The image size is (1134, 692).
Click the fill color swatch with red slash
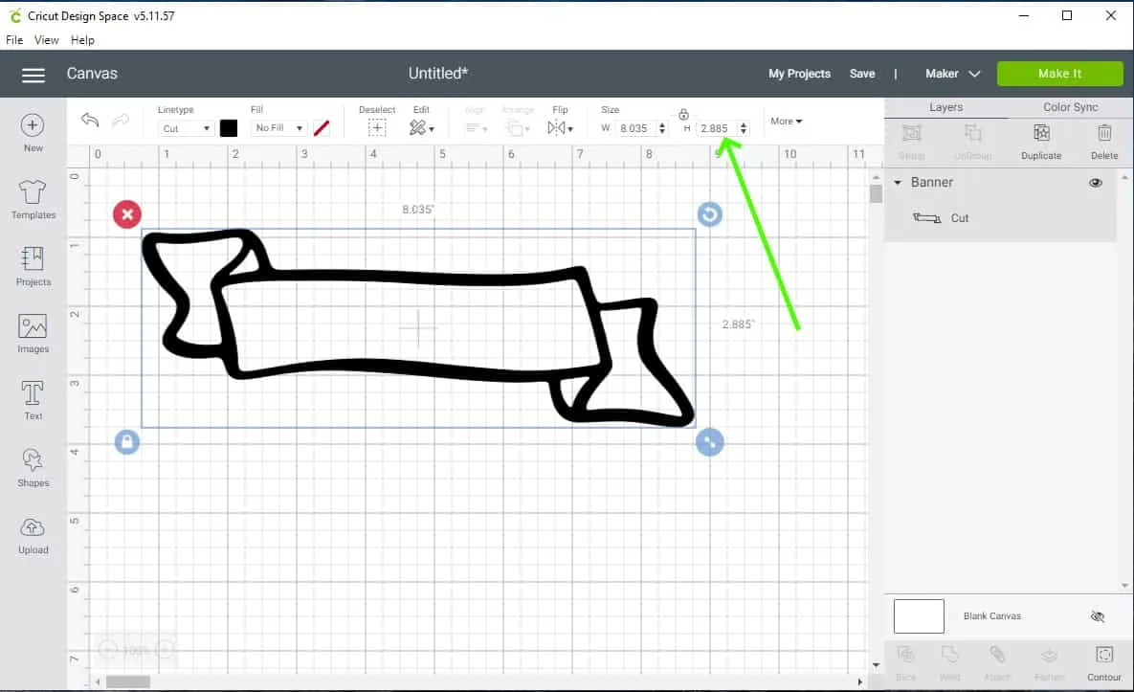click(322, 128)
